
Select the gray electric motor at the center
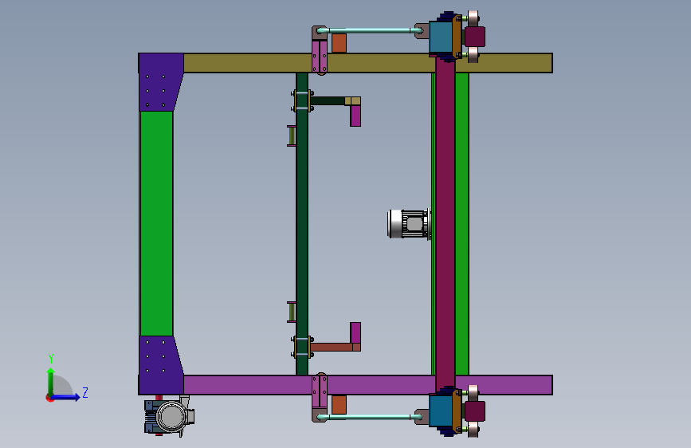pos(409,224)
